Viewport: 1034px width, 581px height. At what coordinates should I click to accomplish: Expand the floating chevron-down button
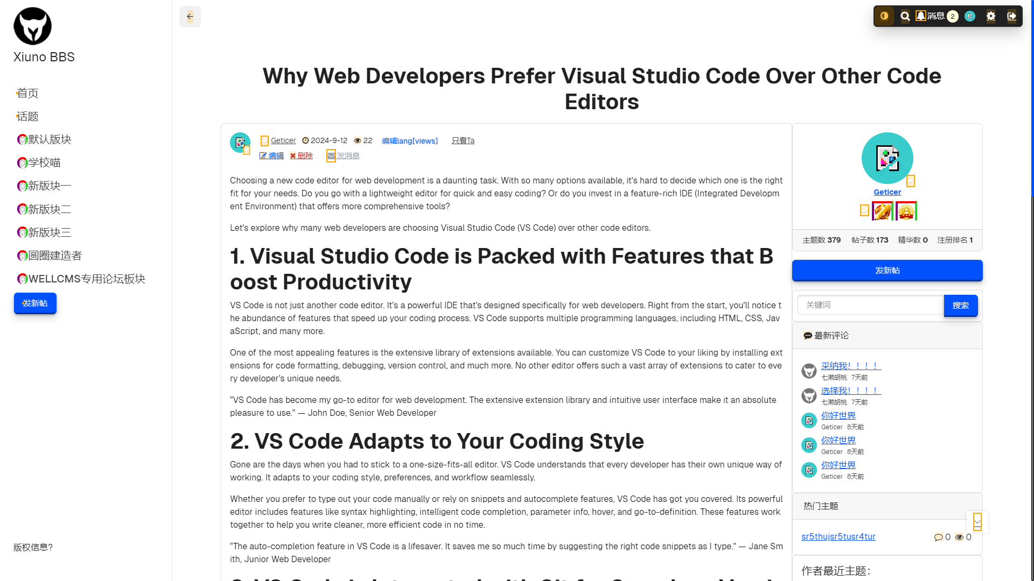coord(977,521)
